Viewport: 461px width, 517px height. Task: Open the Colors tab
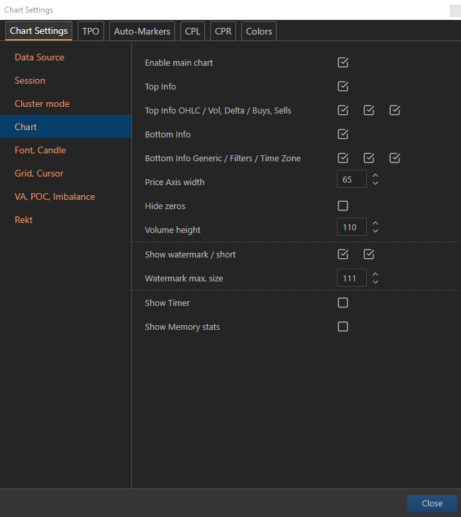point(259,31)
